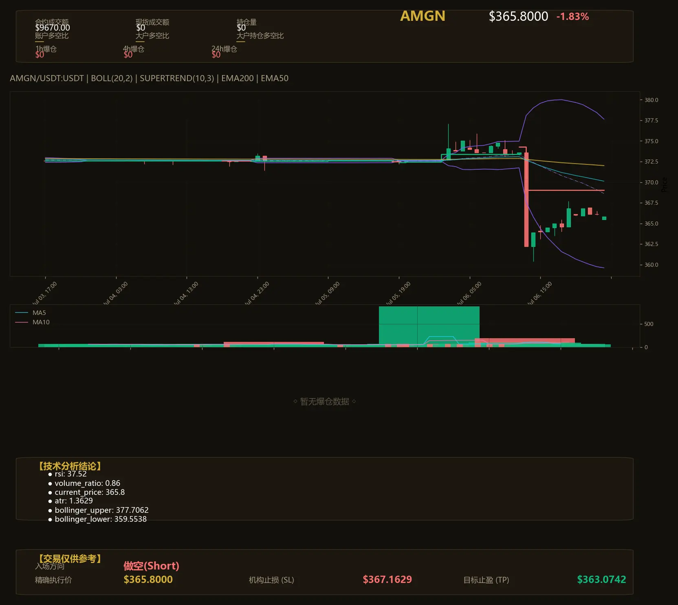Screen dimensions: 678x605
Task: Click the 精确执行价 label
Action: click(x=53, y=580)
